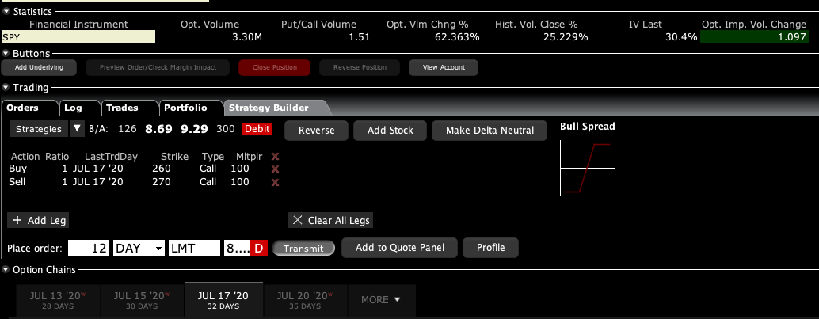Click the Bull Spread payoff diagram
Image resolution: width=819 pixels, height=319 pixels.
(587, 167)
